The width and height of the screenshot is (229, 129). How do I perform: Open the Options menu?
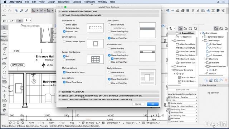[77, 2]
